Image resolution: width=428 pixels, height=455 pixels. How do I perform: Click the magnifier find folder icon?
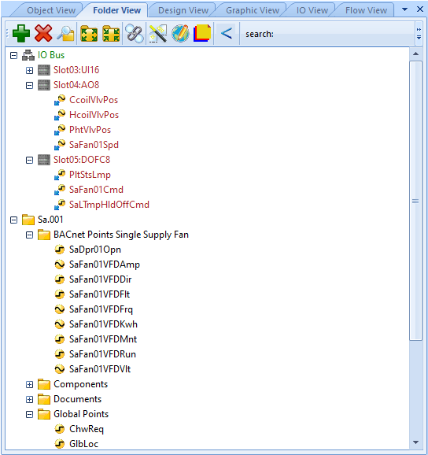point(65,33)
